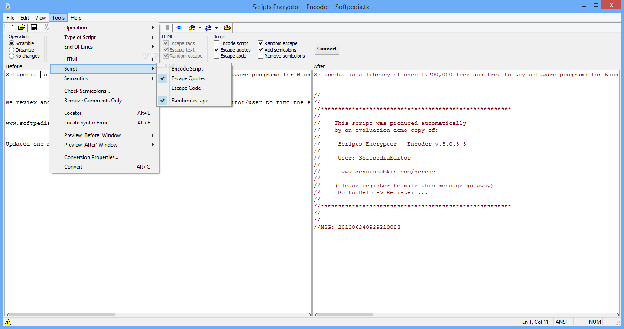Screen dimensions: 624x329
Task: Choose Convert entry in Tools menu
Action: 104,167
